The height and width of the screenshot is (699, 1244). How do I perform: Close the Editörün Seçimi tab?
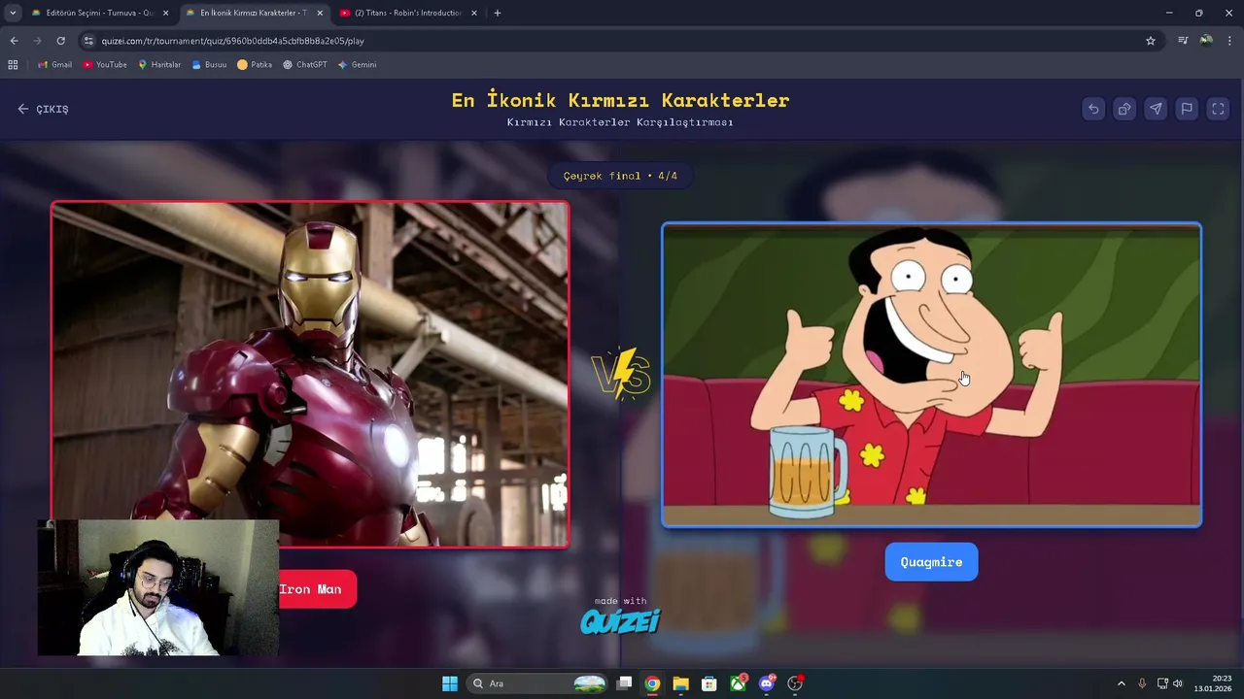(x=165, y=14)
